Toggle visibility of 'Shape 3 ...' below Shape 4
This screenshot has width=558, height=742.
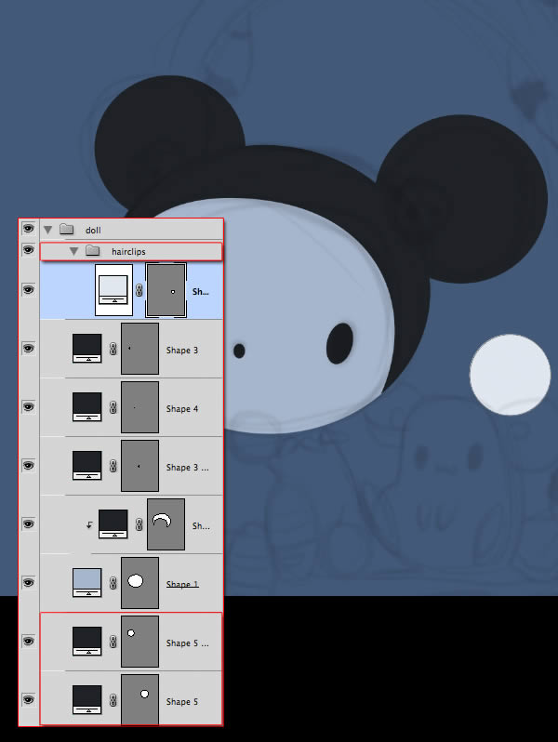(29, 466)
